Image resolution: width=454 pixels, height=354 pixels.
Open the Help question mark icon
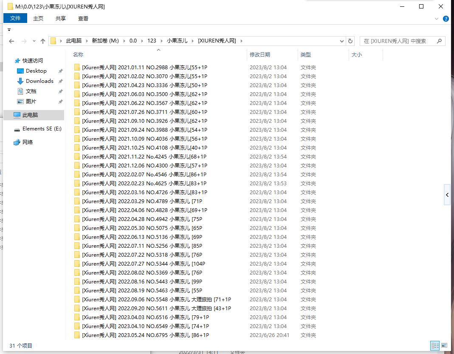coord(446,19)
